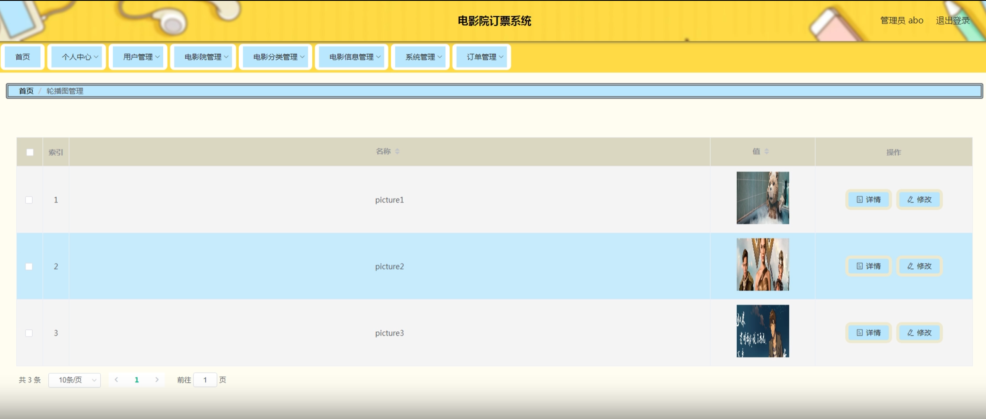Click the 电影院订票系统 title
986x419 pixels.
[x=494, y=21]
